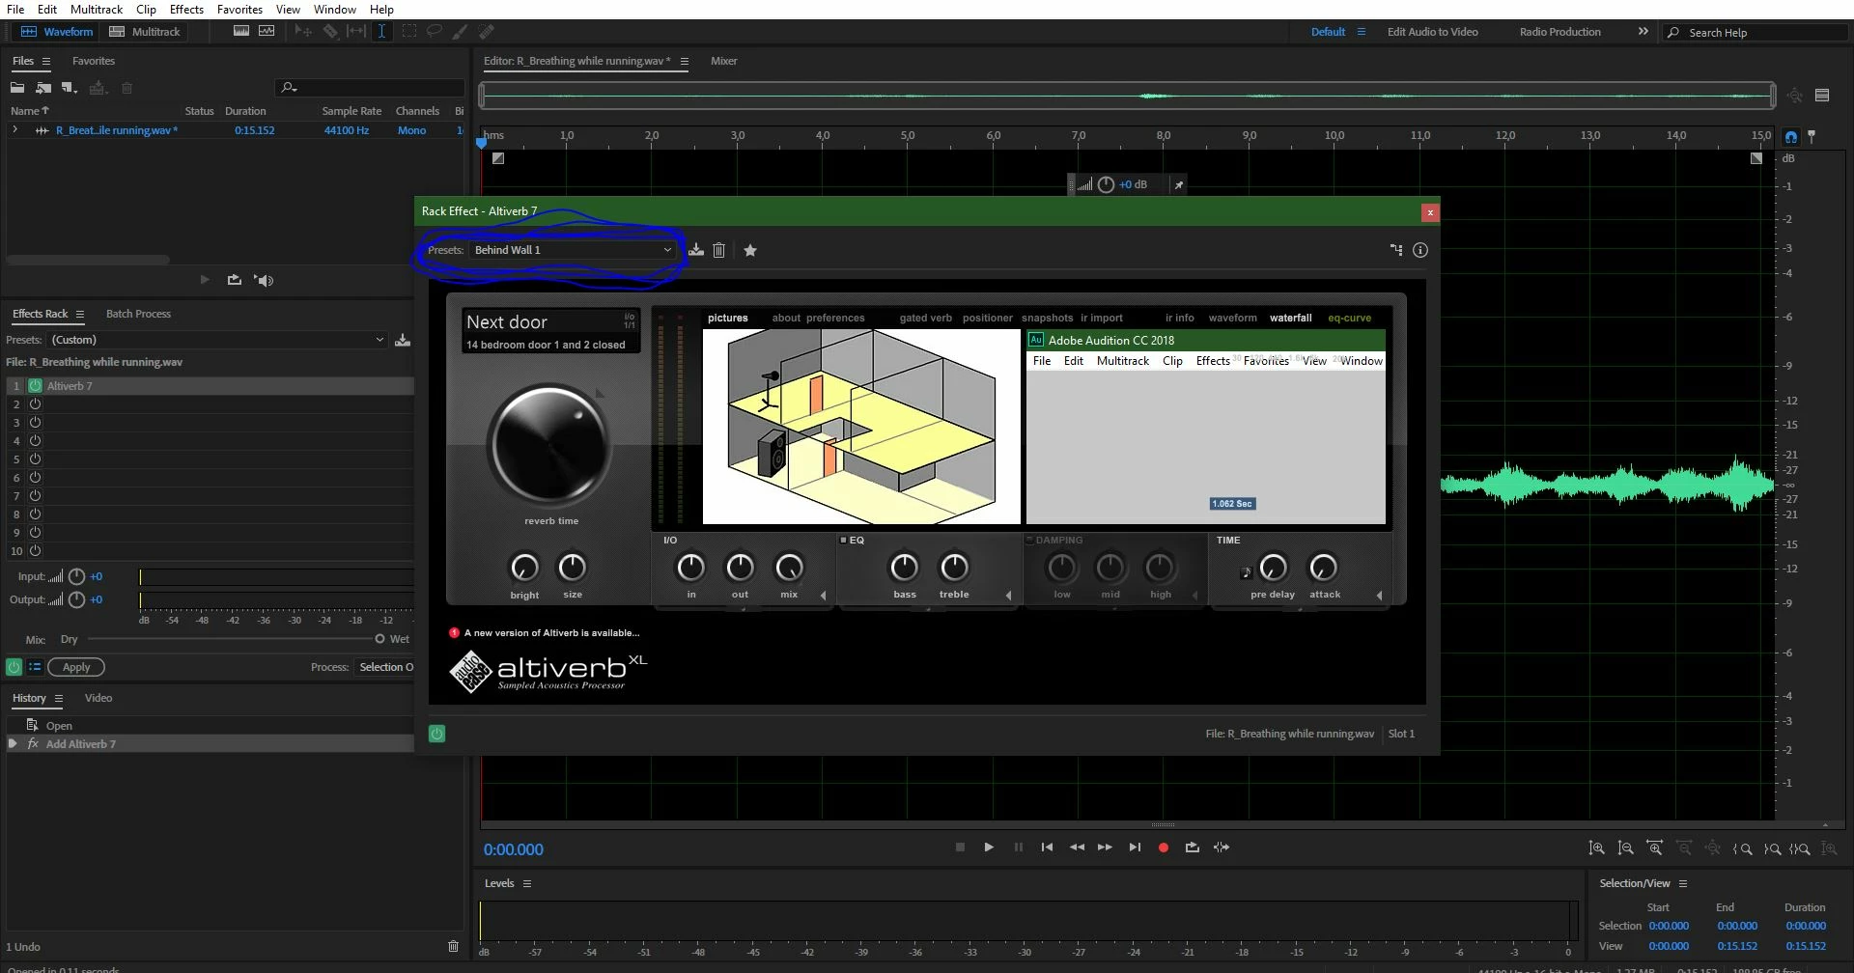Switch to the Video tab

[x=98, y=698]
